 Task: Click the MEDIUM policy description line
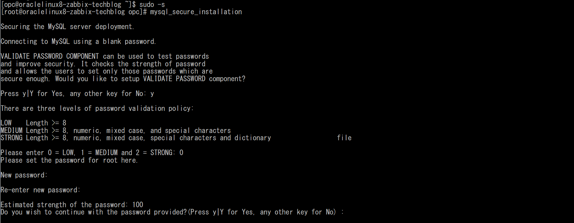point(116,131)
